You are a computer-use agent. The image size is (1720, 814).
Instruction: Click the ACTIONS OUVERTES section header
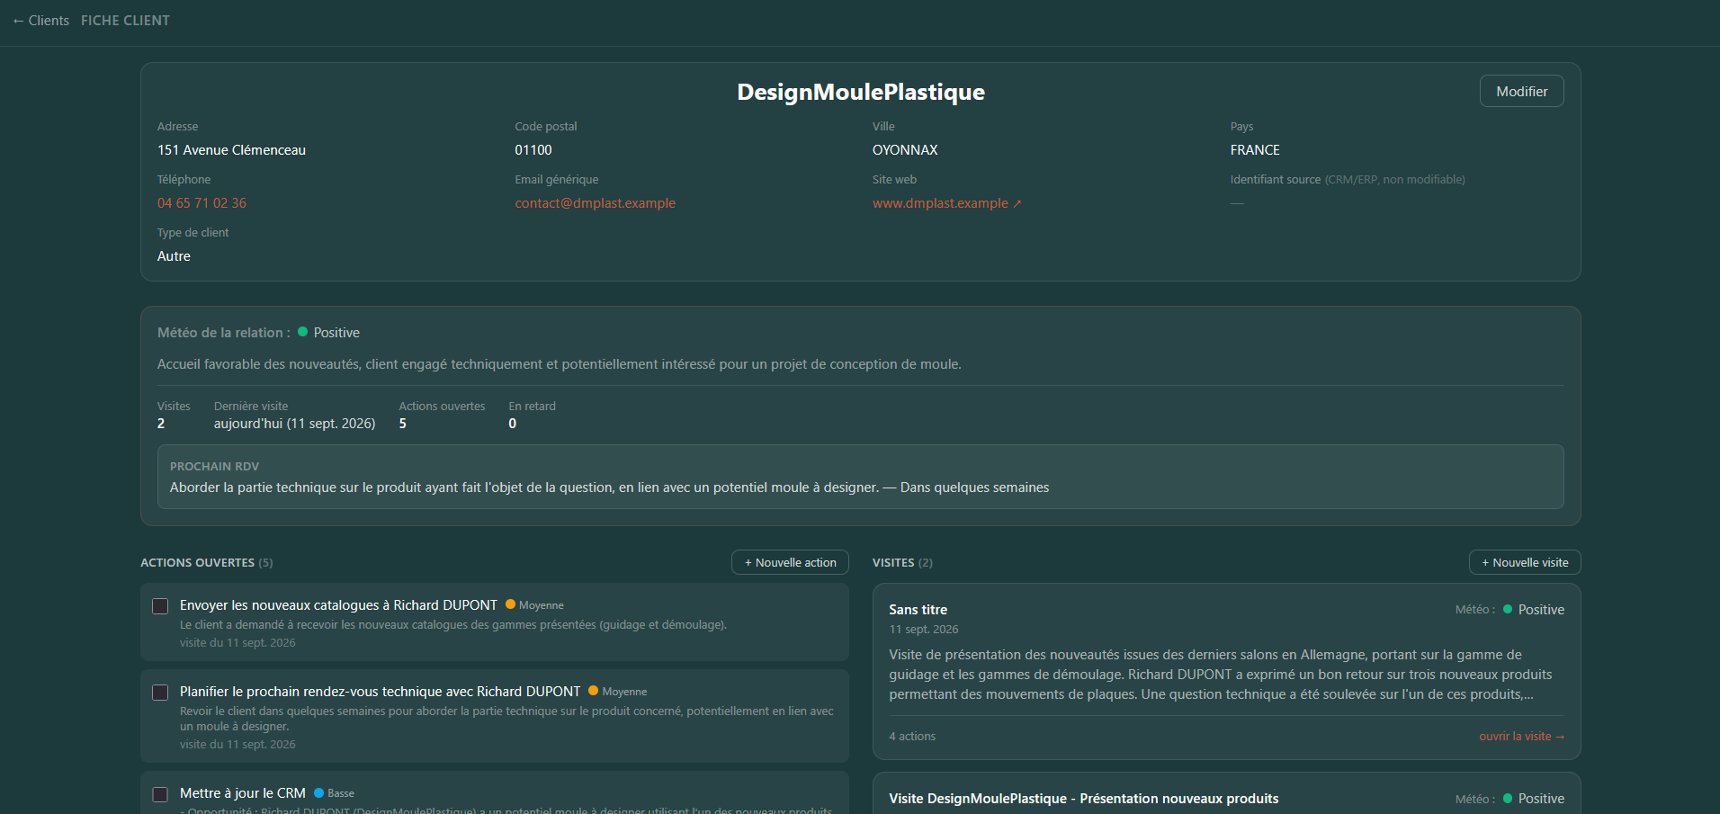[x=206, y=562]
